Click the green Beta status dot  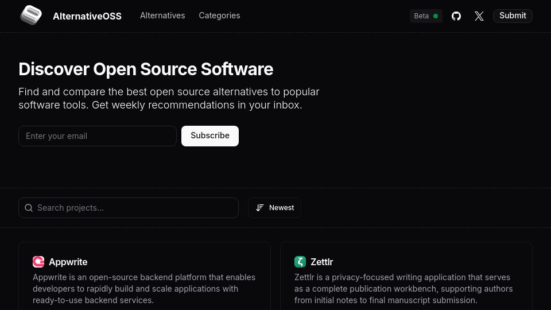pos(436,16)
